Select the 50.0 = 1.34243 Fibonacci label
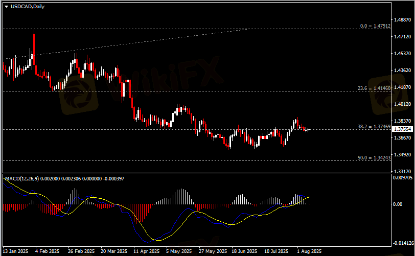 tap(374, 158)
